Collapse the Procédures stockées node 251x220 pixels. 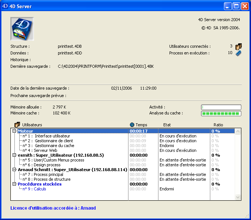[x=14, y=184]
